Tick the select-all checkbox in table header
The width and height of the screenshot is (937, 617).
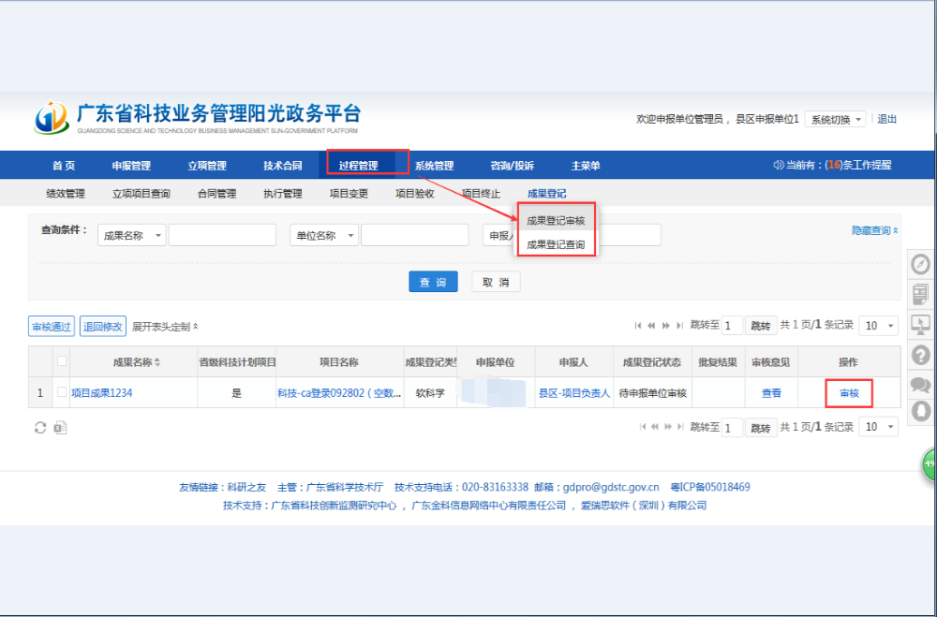[x=62, y=361]
